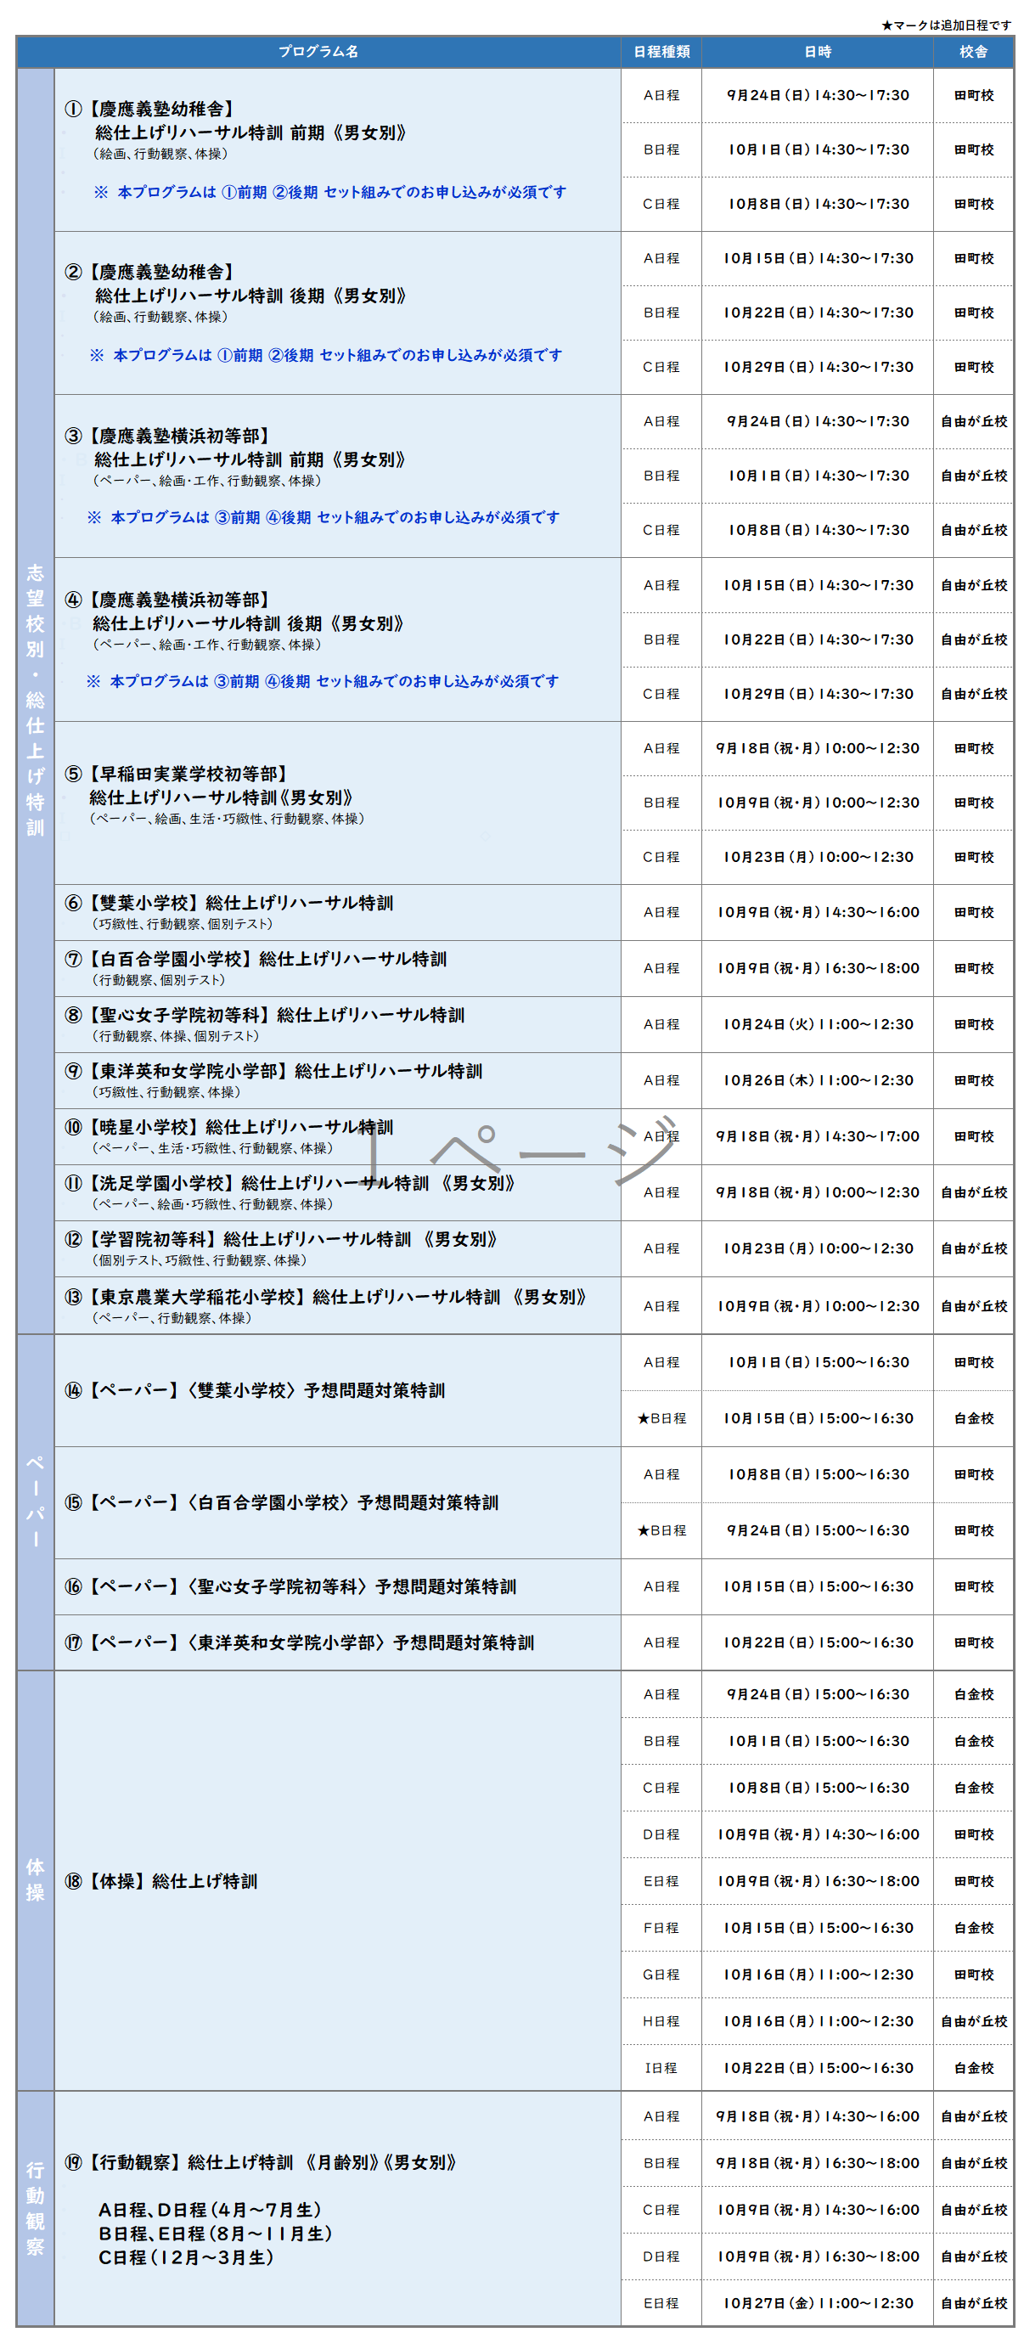Click H日程 cell in 体操 section
Image resolution: width=1024 pixels, height=2338 pixels.
tap(661, 2020)
